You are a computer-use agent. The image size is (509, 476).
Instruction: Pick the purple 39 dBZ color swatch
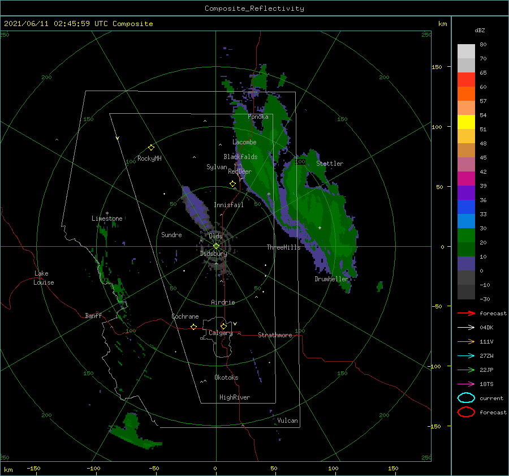tap(466, 192)
